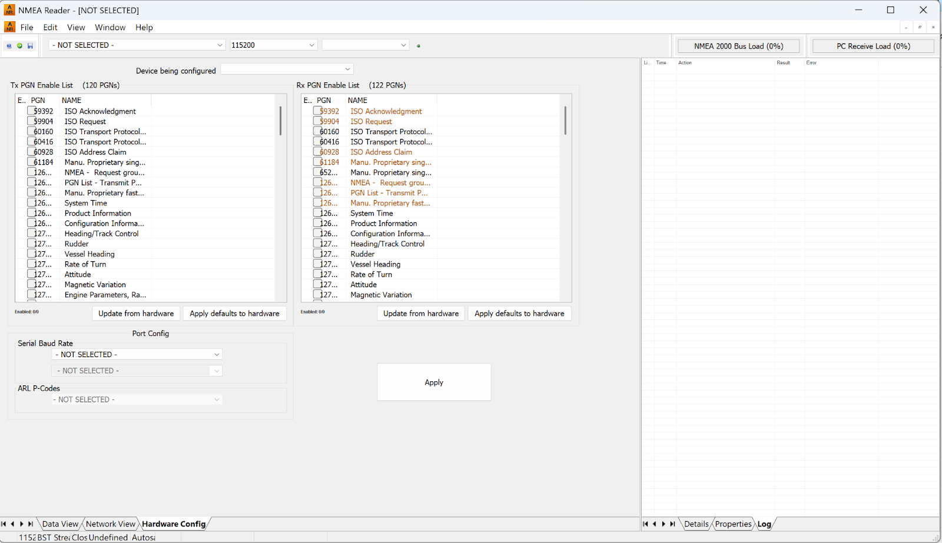Open the second Serial Baud Rate dropdown

pyautogui.click(x=137, y=371)
